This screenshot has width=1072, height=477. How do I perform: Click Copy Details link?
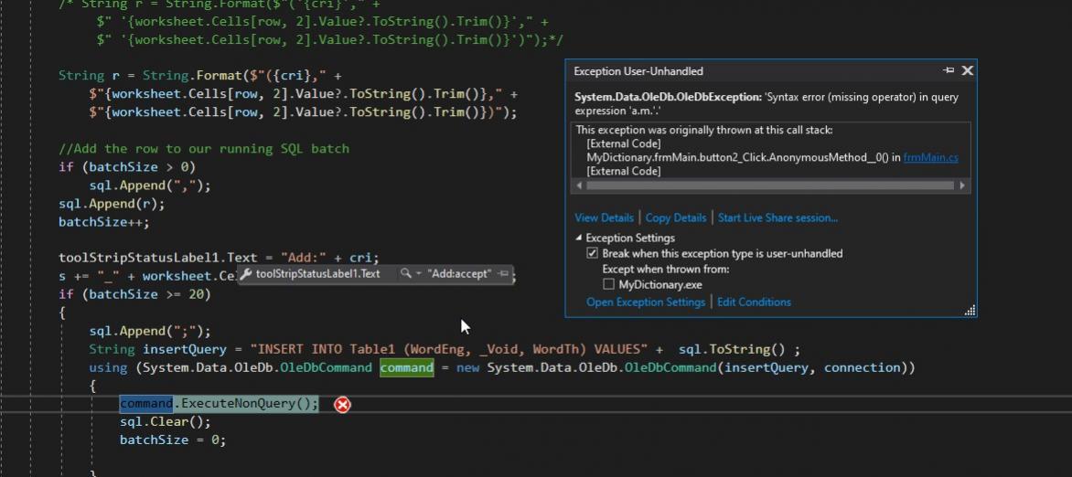(x=675, y=217)
